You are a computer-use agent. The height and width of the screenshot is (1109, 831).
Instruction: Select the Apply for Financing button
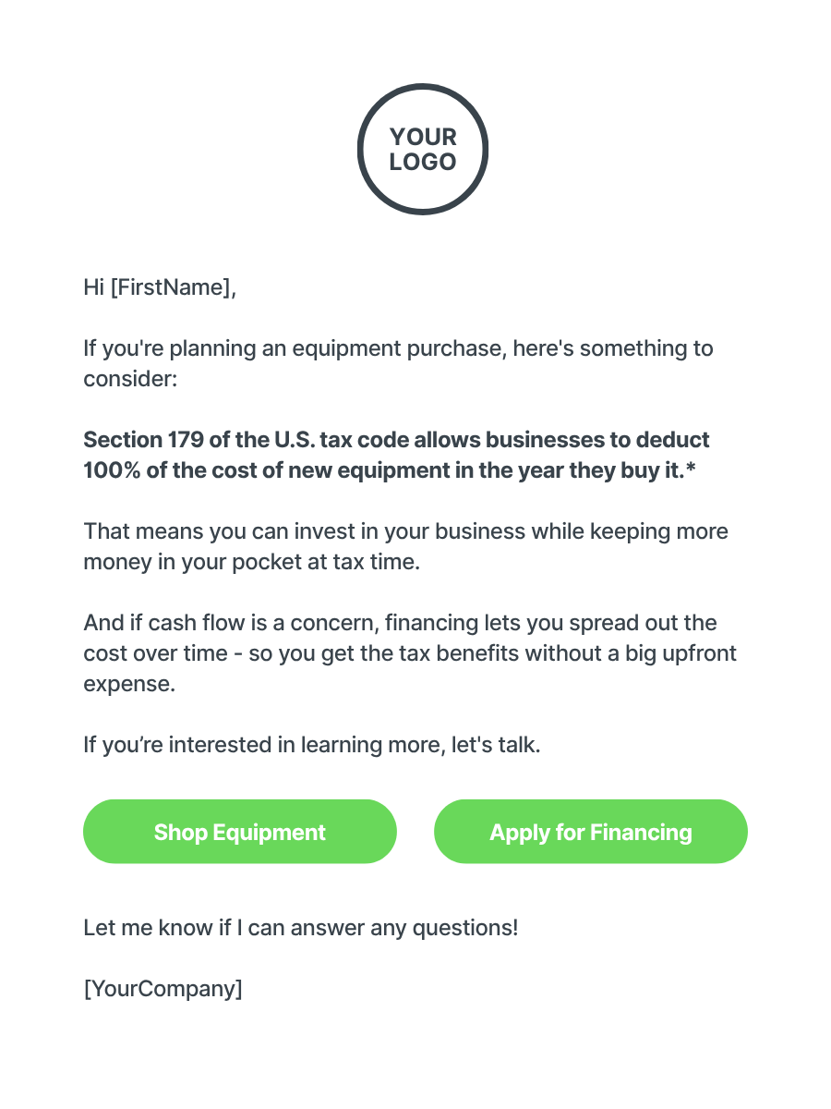(x=591, y=832)
